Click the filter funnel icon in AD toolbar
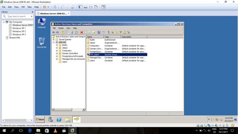This screenshot has height=134, width=238. [x=120, y=32]
